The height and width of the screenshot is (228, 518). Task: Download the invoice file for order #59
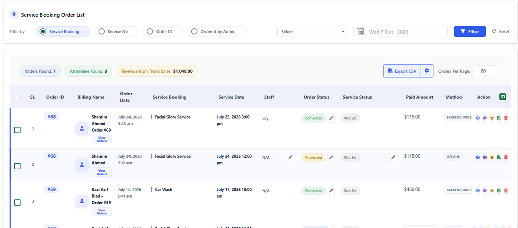pyautogui.click(x=499, y=191)
